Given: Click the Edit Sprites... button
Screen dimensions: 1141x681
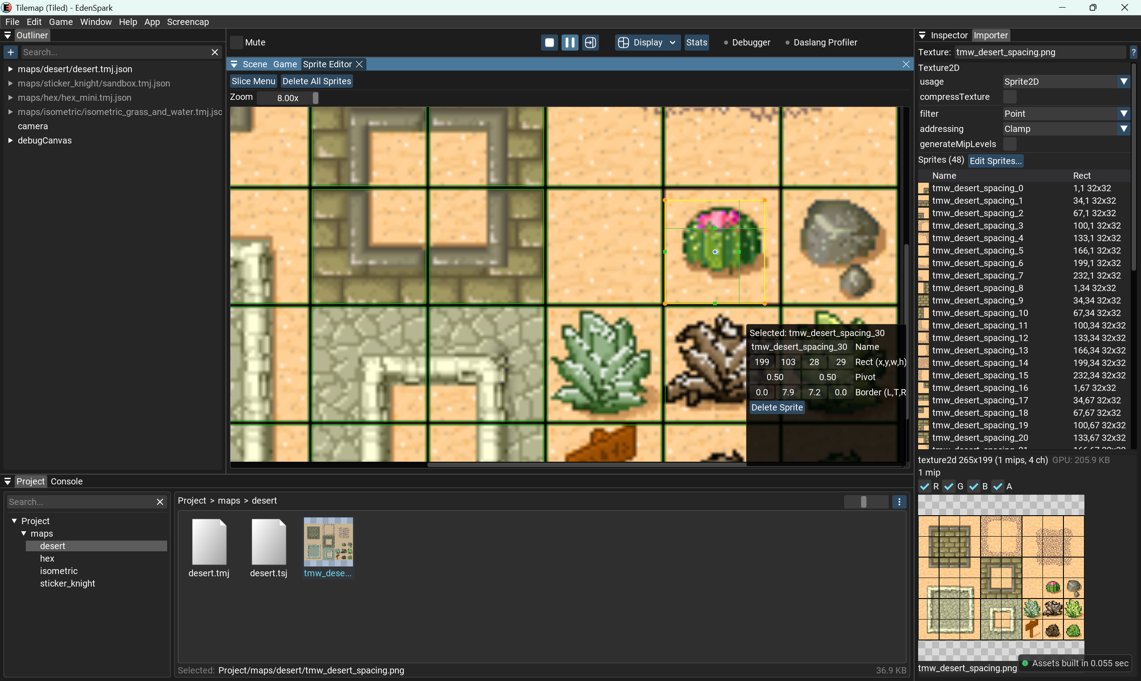Looking at the screenshot, I should 995,160.
